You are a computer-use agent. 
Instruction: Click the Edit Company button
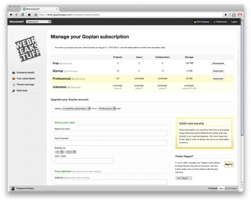click(201, 22)
